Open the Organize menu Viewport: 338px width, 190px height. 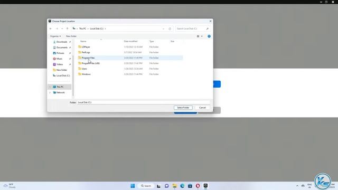[x=55, y=36]
